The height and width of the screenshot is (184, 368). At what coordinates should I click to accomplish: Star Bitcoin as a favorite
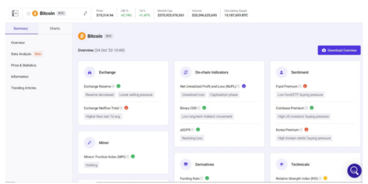29,13
